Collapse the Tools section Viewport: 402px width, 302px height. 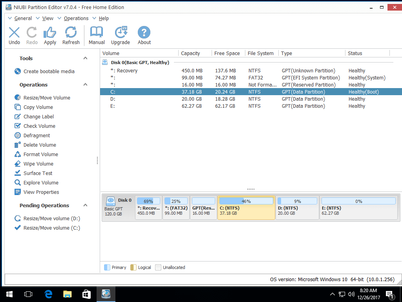click(85, 58)
